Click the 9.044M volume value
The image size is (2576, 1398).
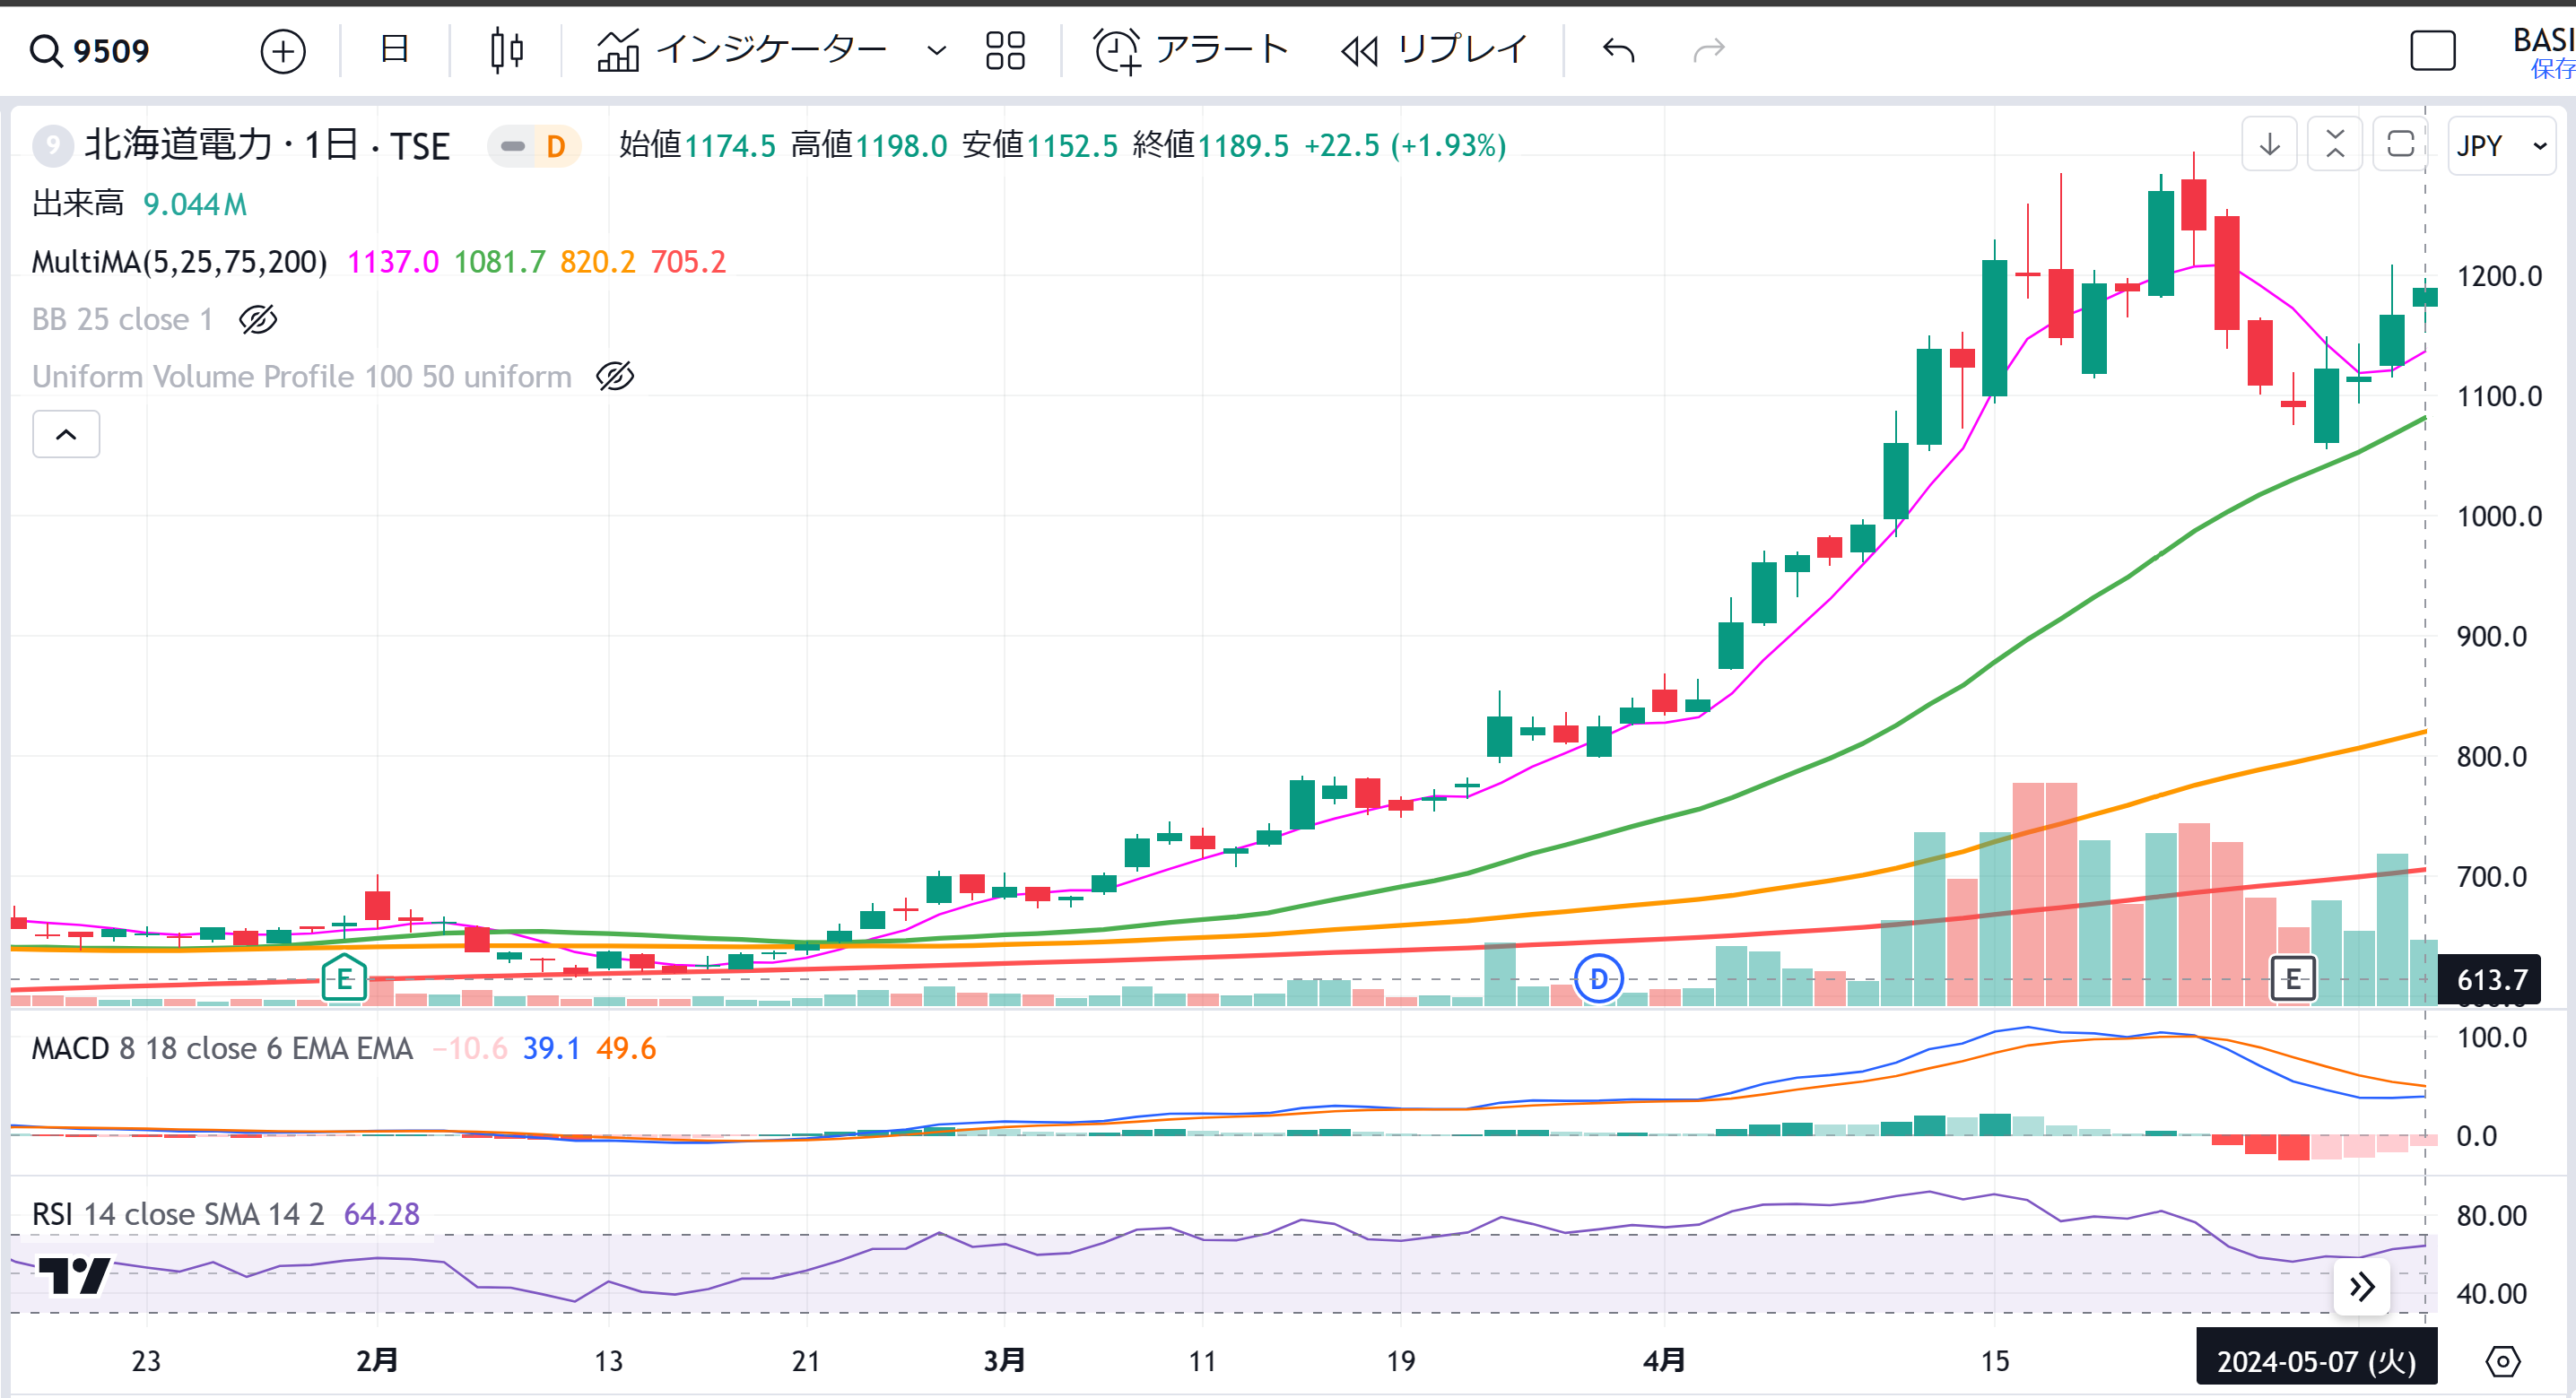(195, 204)
